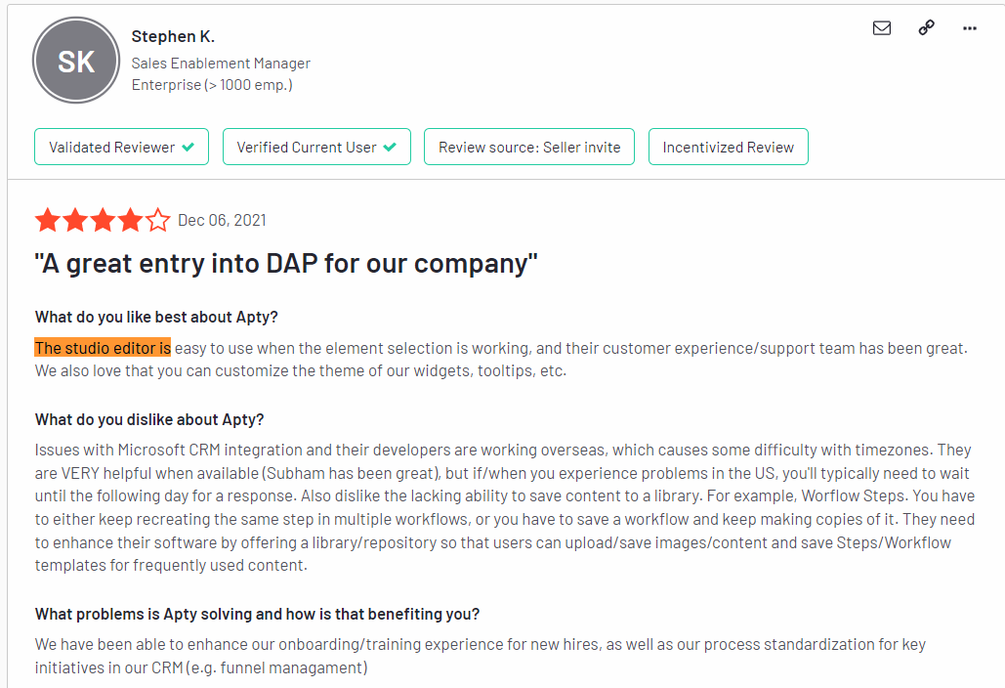Click the Verified Current User checkmark icon

click(x=390, y=147)
